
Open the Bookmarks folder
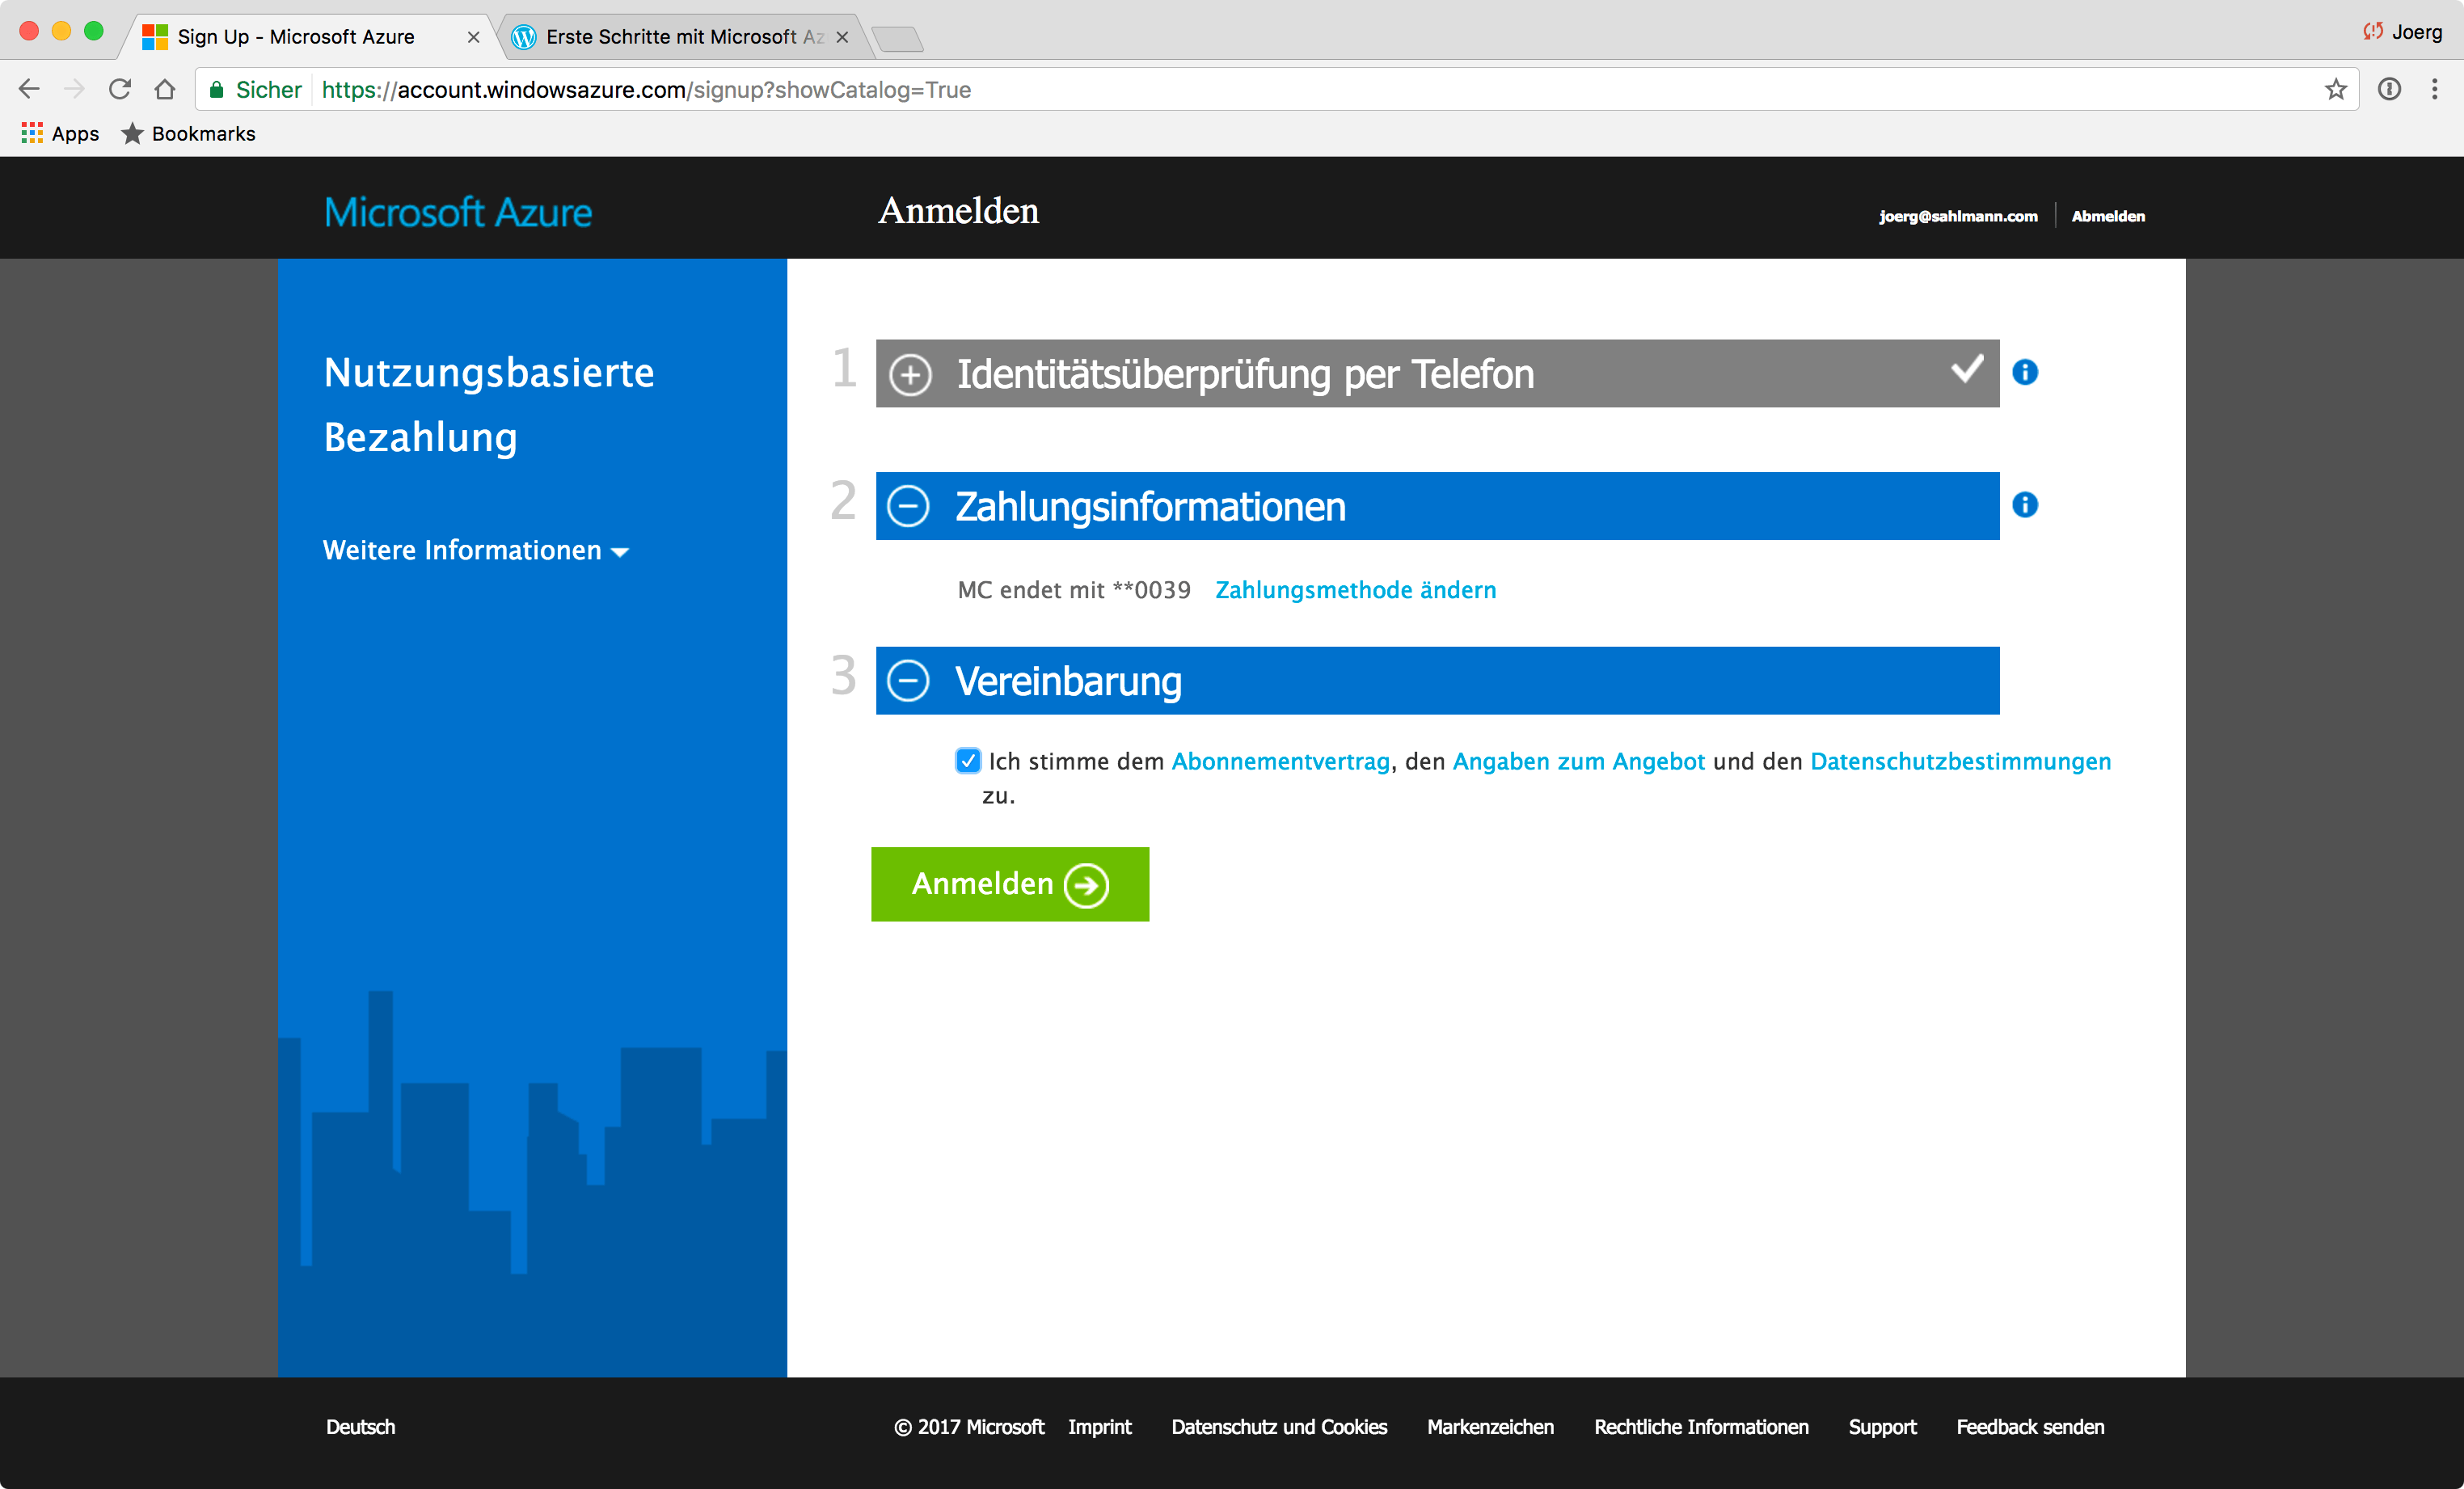click(x=188, y=133)
